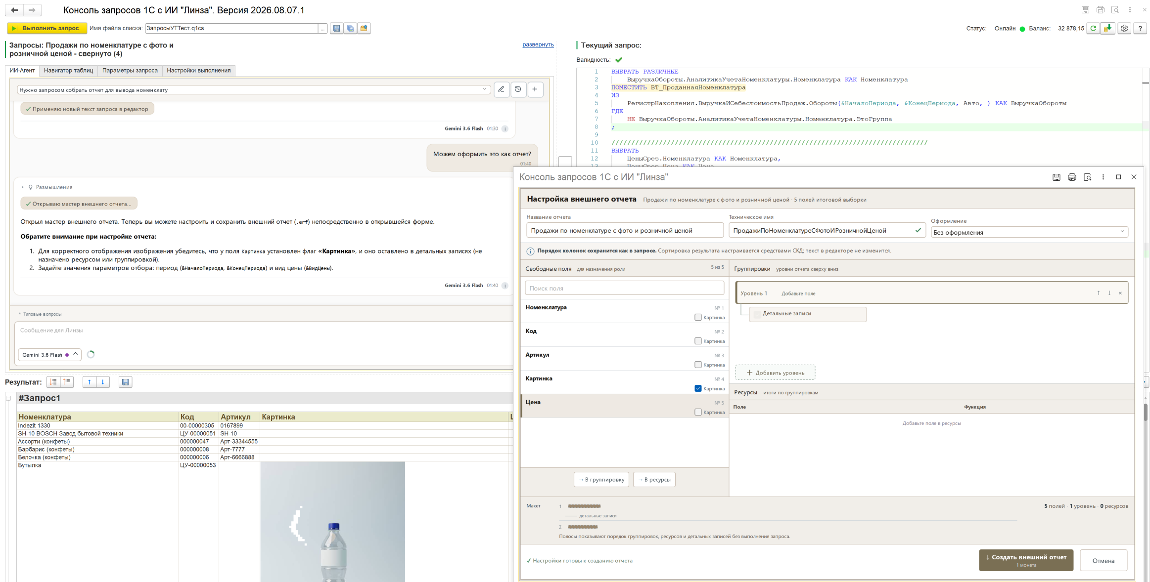Click the plus icon to start new chat
The image size is (1150, 582).
click(535, 89)
